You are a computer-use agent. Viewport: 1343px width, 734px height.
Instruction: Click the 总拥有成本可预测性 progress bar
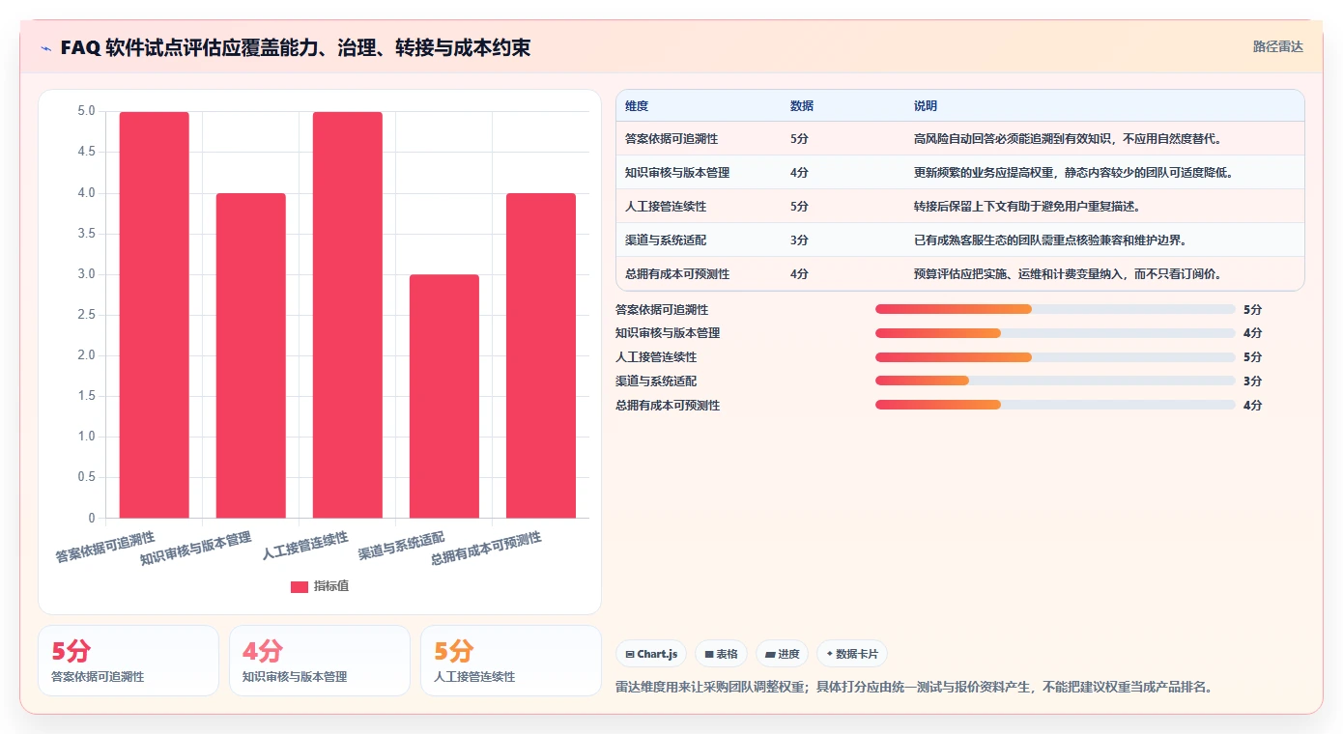(x=1055, y=405)
